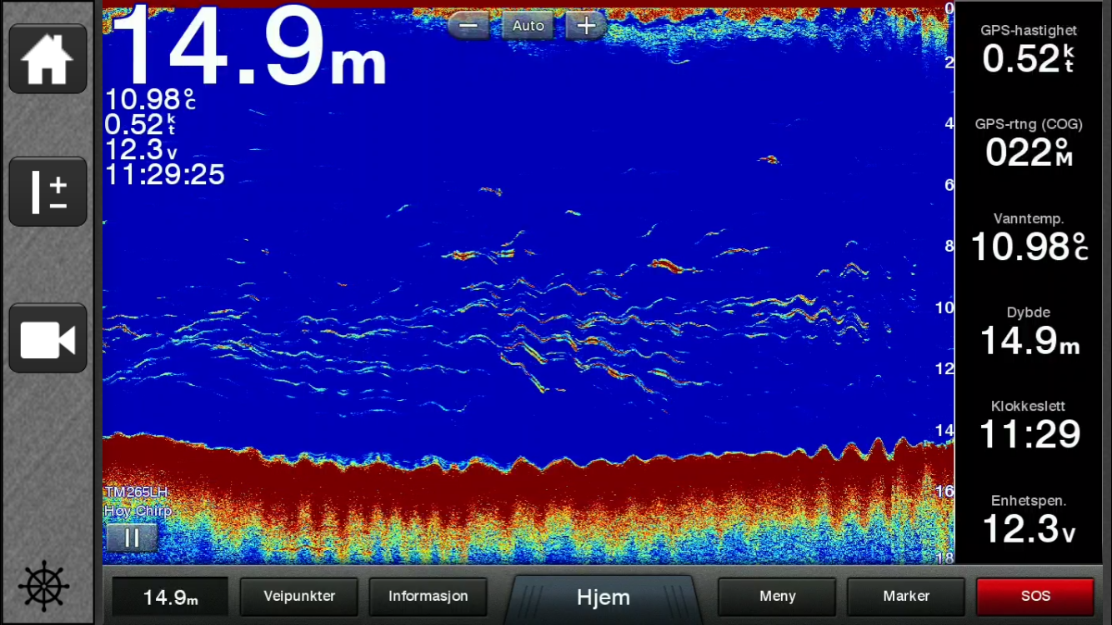Go to the Home screen icon
Screen dimensions: 1112x625
pos(48,59)
